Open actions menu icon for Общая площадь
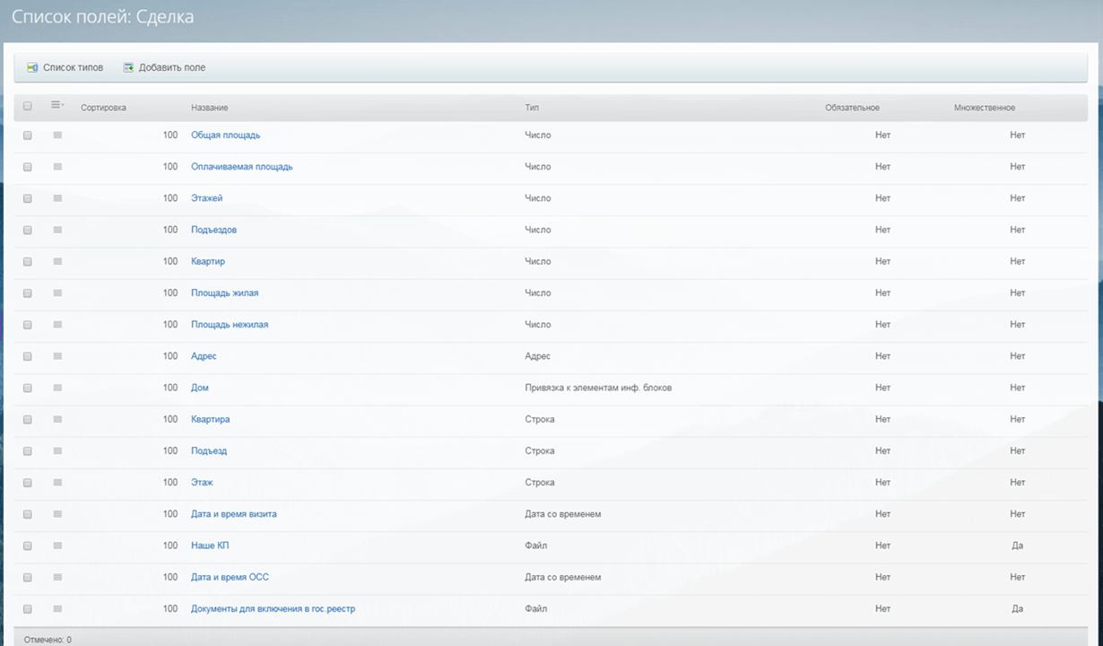 pos(57,135)
